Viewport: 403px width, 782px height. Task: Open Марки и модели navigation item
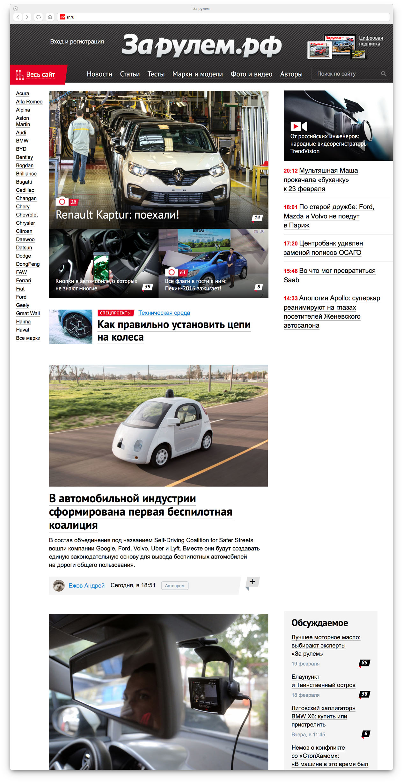point(197,74)
